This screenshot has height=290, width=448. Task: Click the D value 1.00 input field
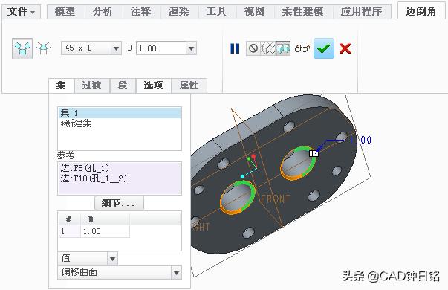click(x=161, y=48)
